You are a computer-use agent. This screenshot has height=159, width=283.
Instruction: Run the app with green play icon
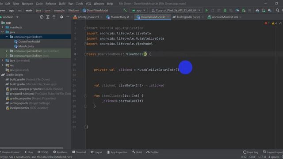(207, 11)
